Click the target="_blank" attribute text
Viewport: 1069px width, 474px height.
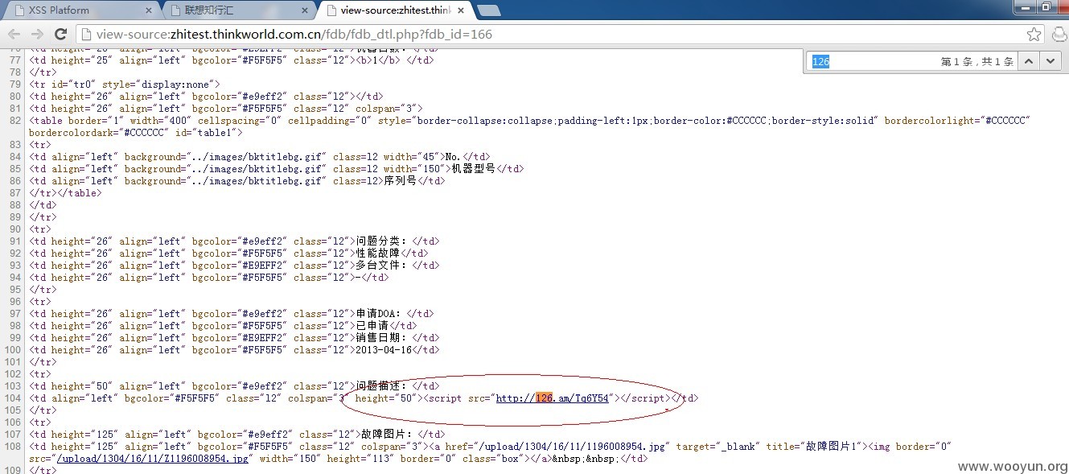coord(714,447)
